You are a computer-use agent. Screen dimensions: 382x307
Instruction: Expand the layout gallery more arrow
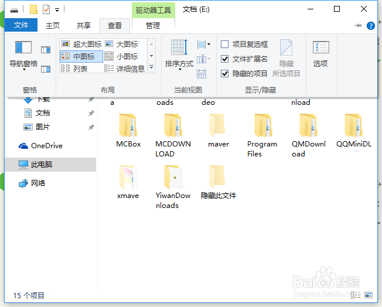[x=151, y=67]
